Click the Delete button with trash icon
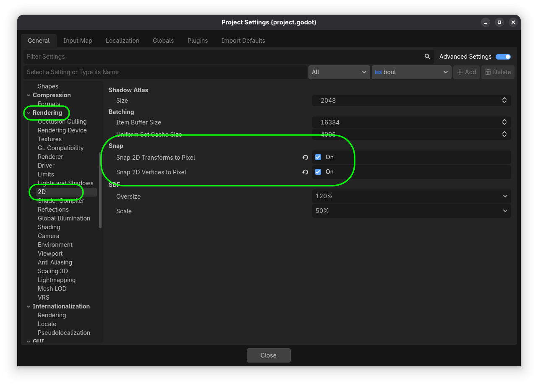 tap(498, 72)
